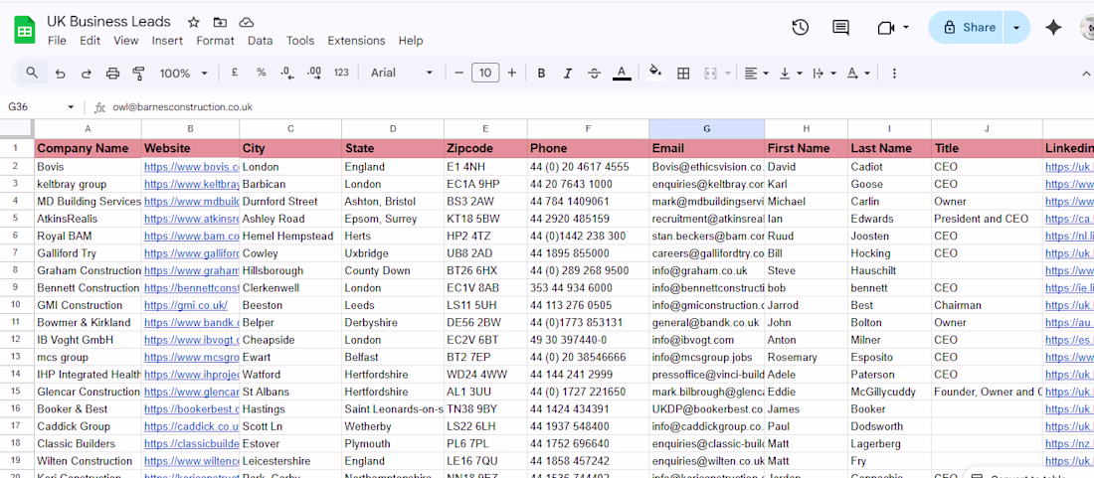Viewport: 1094px width, 478px height.
Task: Open the vertical align dropdown
Action: coord(792,74)
